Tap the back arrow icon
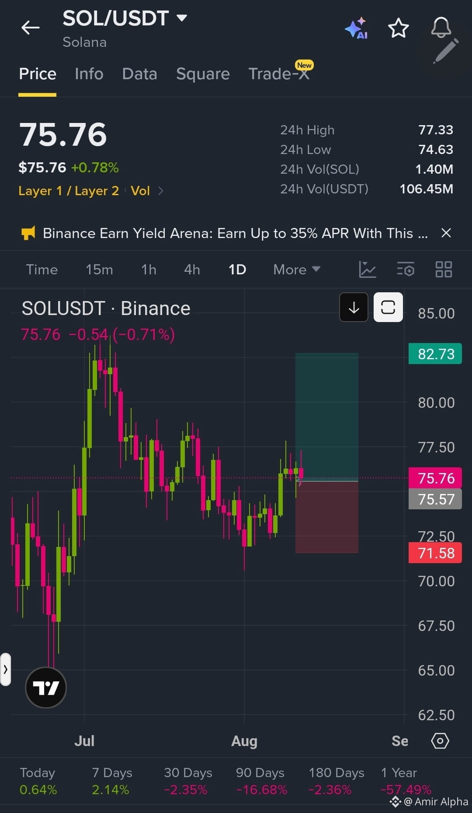This screenshot has height=813, width=472. click(31, 28)
